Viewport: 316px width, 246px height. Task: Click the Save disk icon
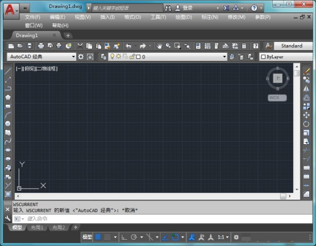(30, 46)
